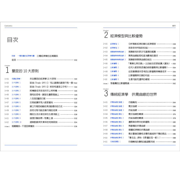Image resolution: width=180 pixels, height=173 pixels.
Task: Click entry '比較優勢與交換的利益'
Action: tap(139, 75)
